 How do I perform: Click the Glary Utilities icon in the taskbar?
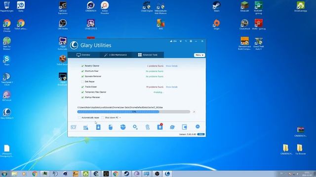tap(167, 174)
